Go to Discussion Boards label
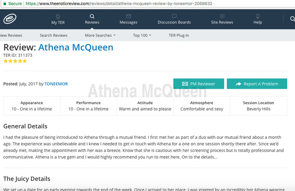 tap(174, 22)
